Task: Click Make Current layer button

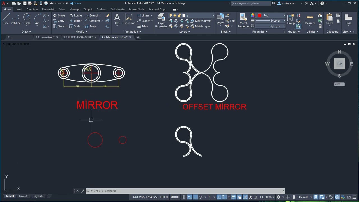Action: [x=201, y=21]
